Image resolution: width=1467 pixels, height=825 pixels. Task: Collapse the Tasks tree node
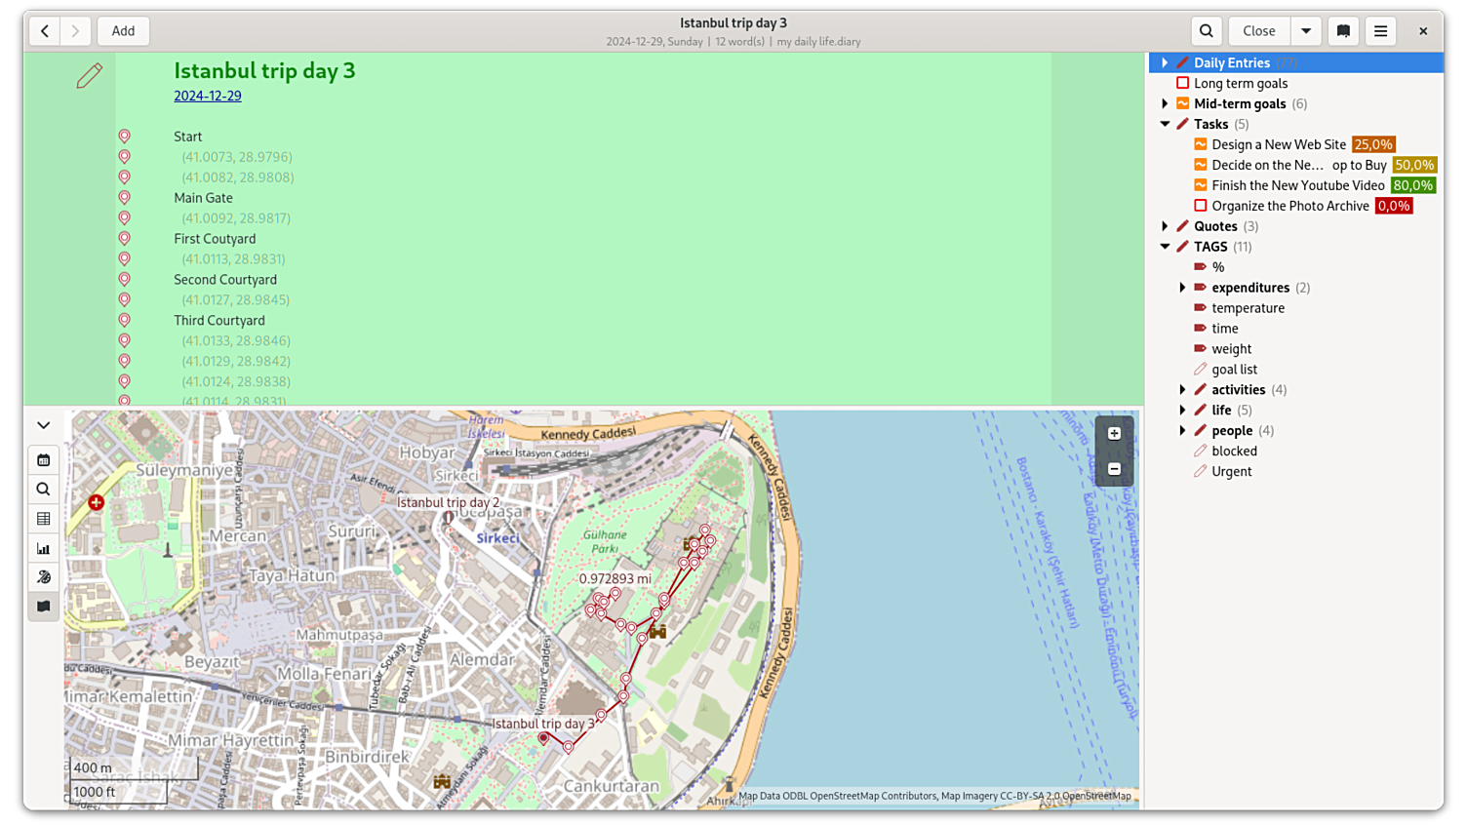click(x=1165, y=124)
